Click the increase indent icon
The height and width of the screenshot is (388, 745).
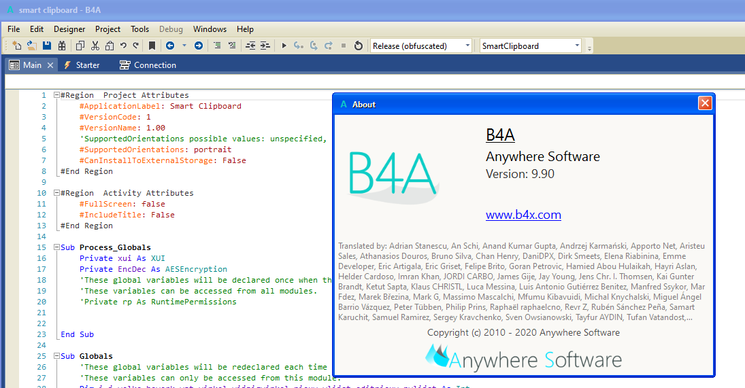click(x=265, y=46)
